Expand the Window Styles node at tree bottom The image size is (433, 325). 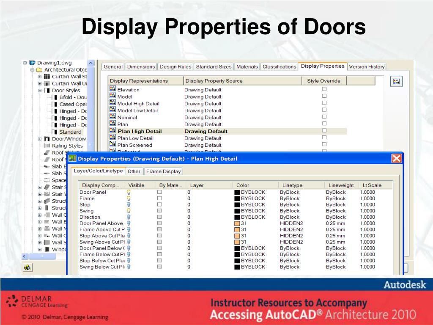click(x=39, y=249)
